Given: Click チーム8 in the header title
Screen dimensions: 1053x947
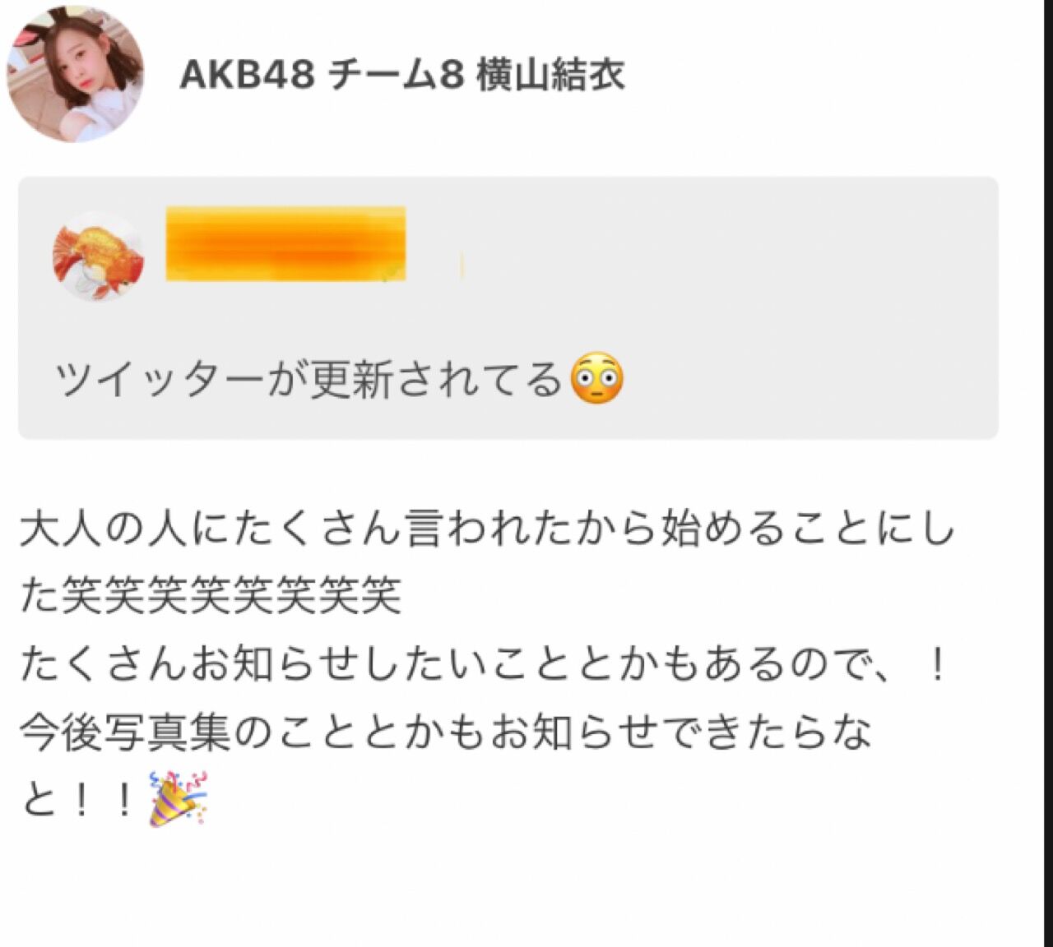Looking at the screenshot, I should (x=396, y=76).
